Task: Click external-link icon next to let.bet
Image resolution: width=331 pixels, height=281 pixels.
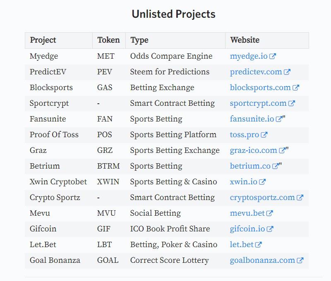Action: click(x=258, y=245)
